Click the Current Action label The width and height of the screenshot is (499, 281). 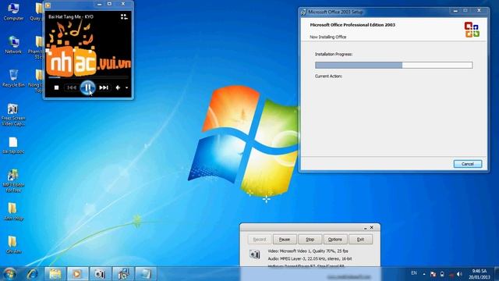pyautogui.click(x=328, y=76)
